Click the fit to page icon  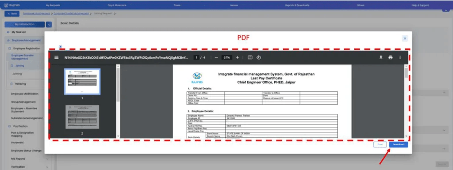click(250, 57)
